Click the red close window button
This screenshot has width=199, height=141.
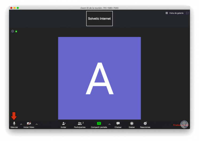pyautogui.click(x=11, y=8)
